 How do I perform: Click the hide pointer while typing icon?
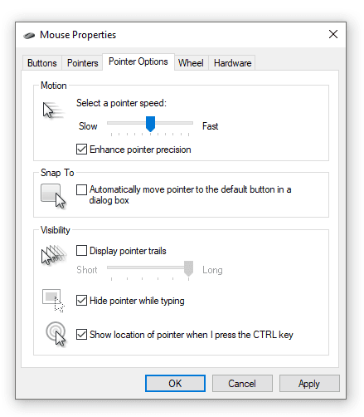[53, 301]
